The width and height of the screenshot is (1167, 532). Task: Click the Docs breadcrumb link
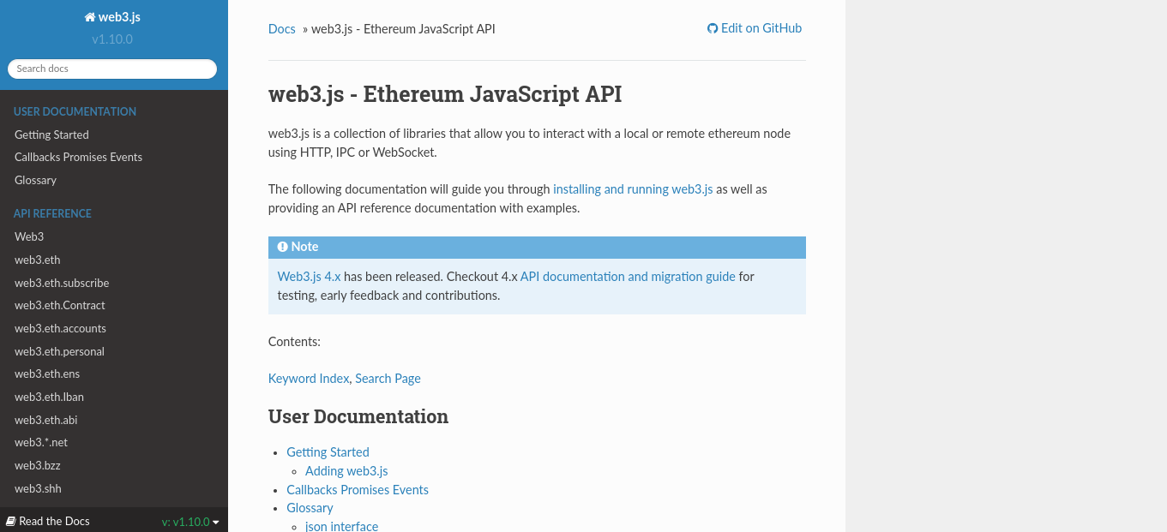[x=282, y=28]
